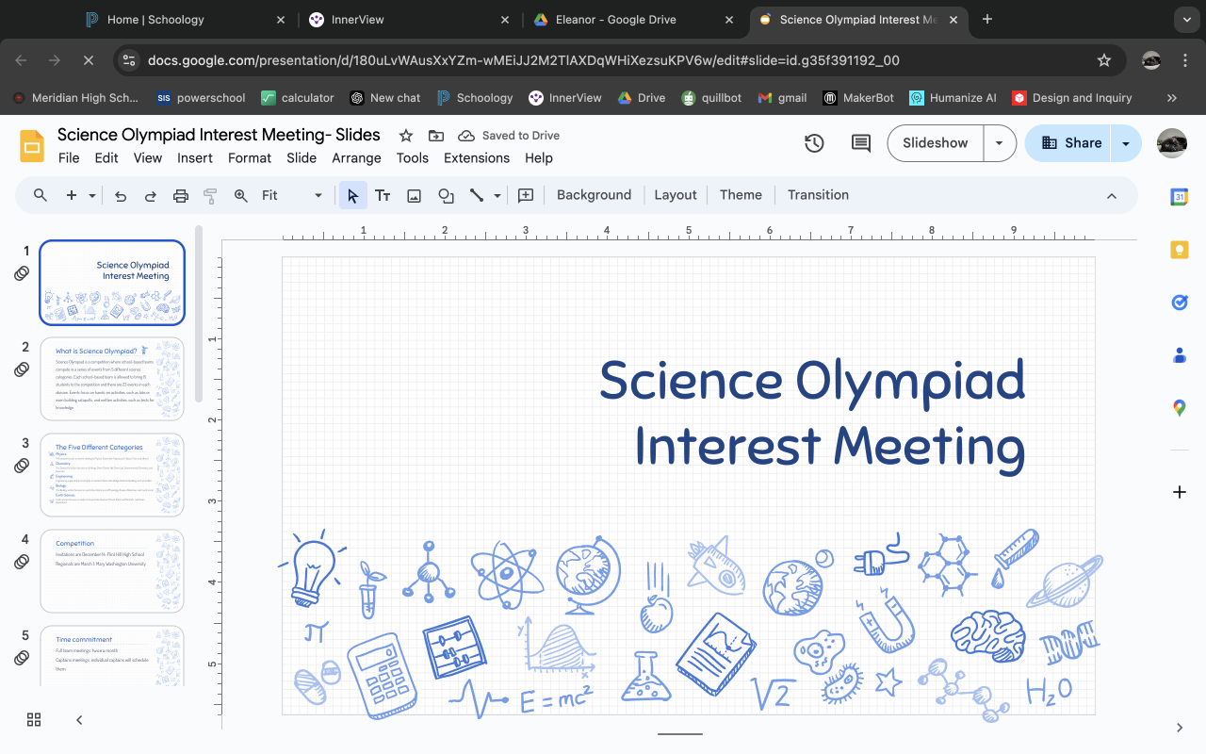Rename the presentation title field
This screenshot has width=1206, height=754.
pyautogui.click(x=219, y=135)
